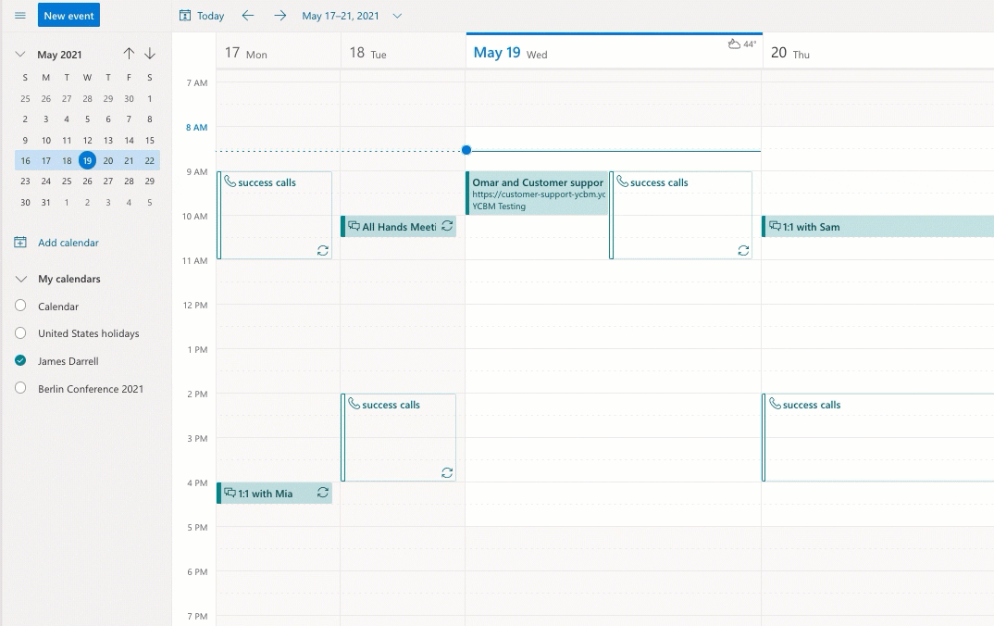994x626 pixels.
Task: Click down arrow in mini calendar
Action: point(150,54)
